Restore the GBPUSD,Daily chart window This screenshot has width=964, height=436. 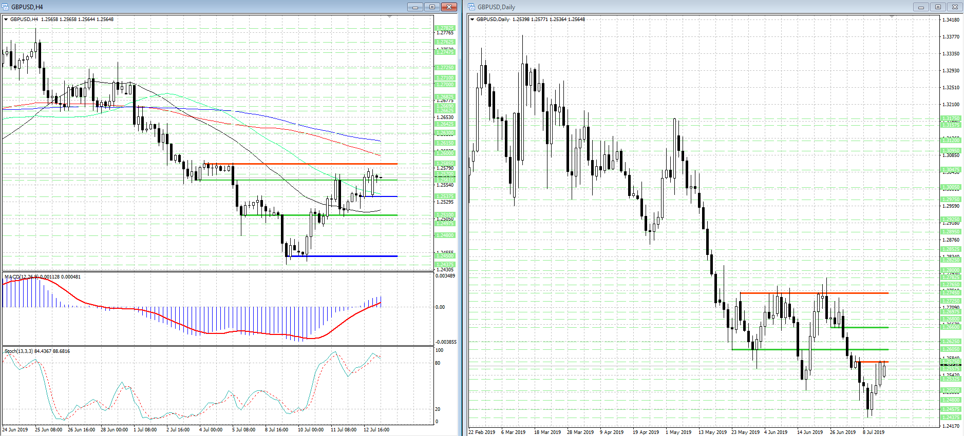pos(938,7)
